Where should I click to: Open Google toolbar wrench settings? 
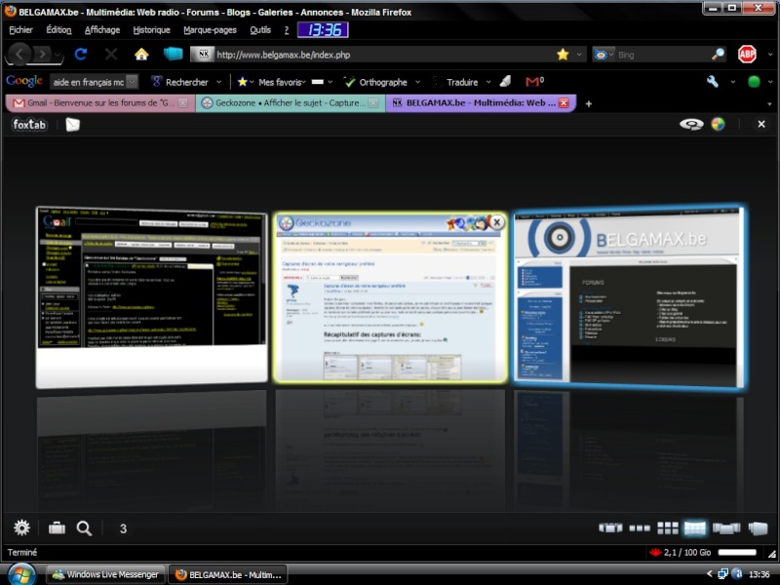pyautogui.click(x=713, y=81)
